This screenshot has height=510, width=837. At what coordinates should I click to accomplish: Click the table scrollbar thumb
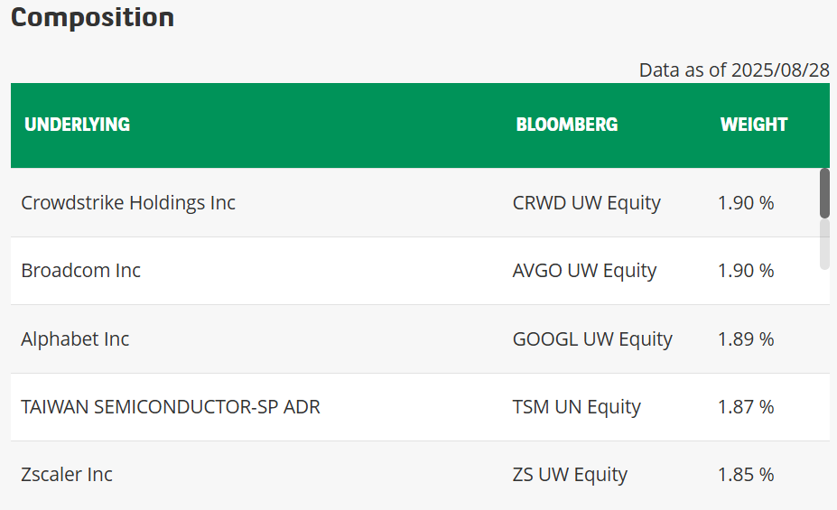(824, 193)
